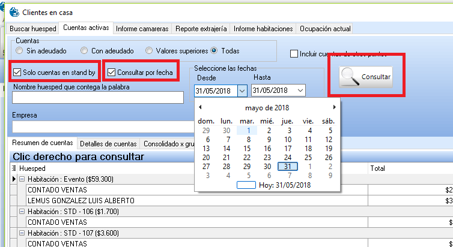Pick day 15 in the May calendar
The height and width of the screenshot is (247, 453).
[x=248, y=148]
